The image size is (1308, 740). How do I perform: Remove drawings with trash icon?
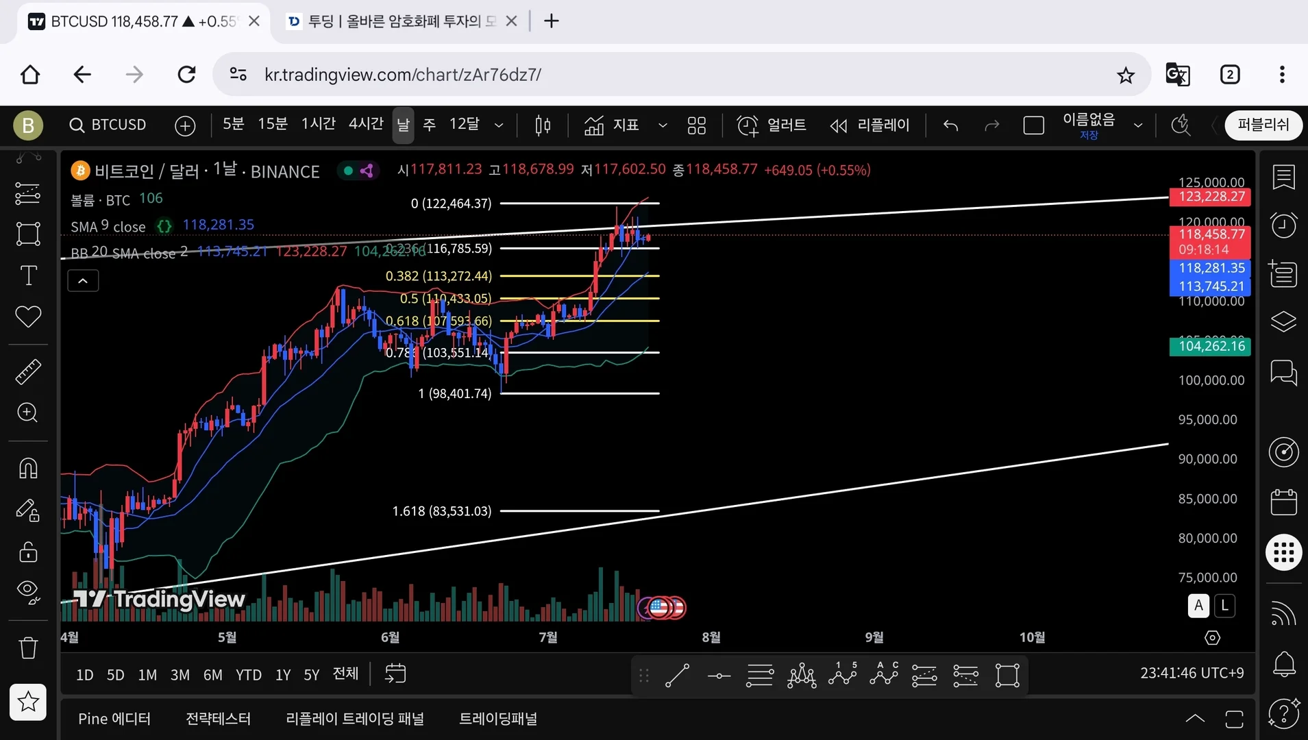pyautogui.click(x=28, y=647)
